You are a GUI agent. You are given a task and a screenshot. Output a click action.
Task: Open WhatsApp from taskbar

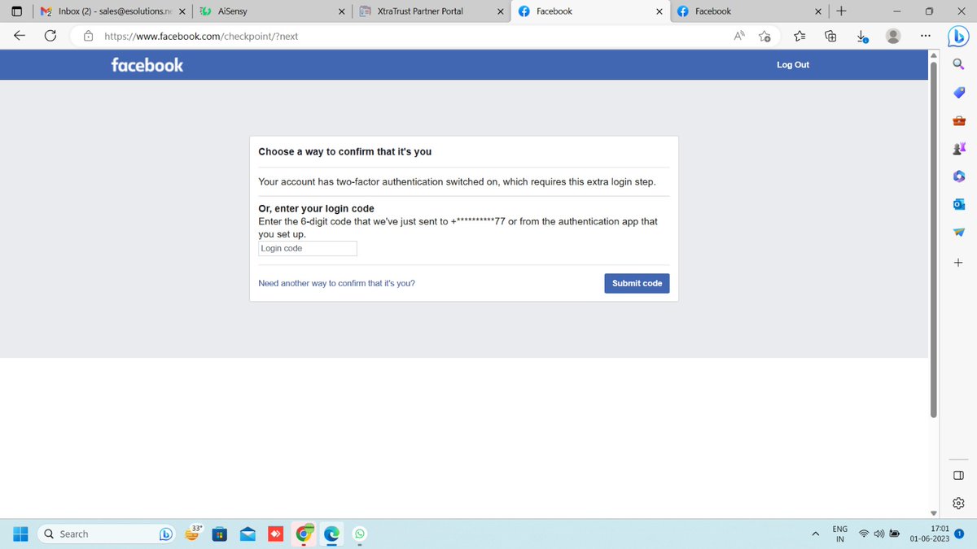tap(360, 534)
